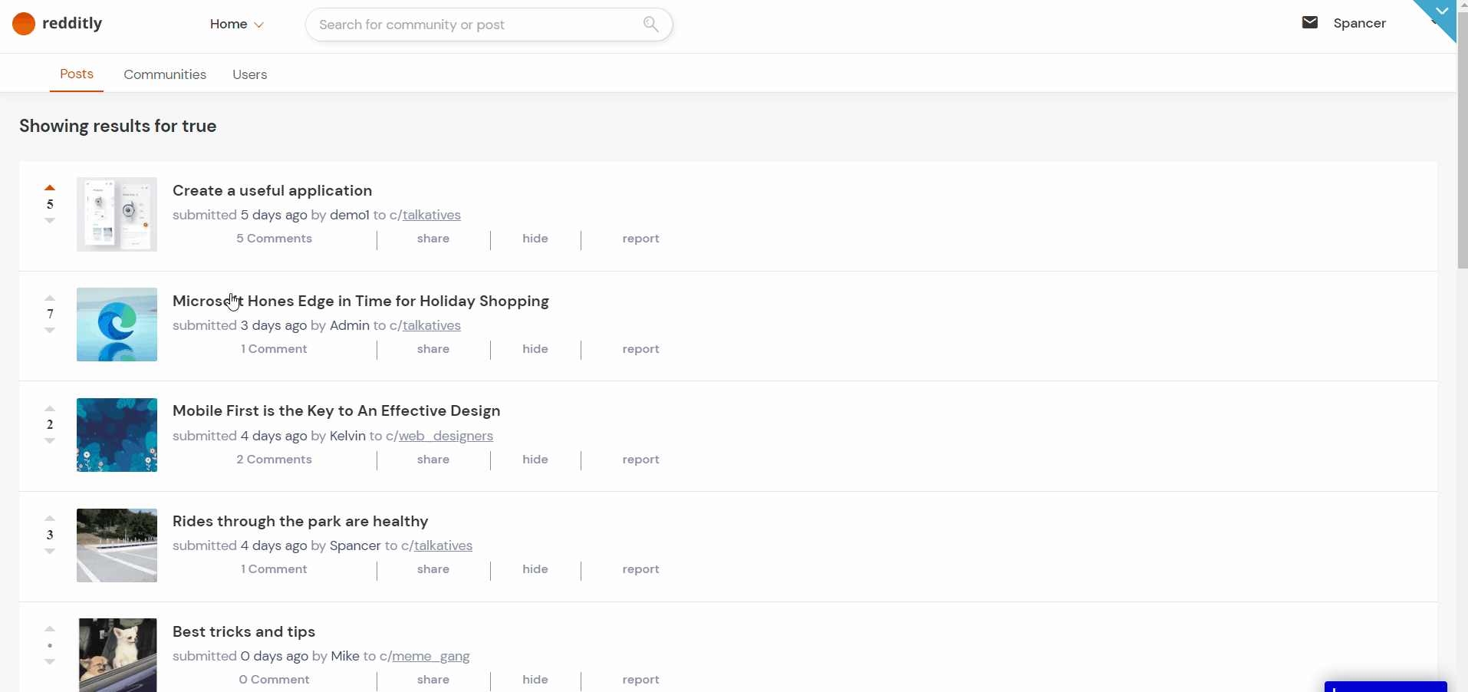This screenshot has width=1468, height=692.
Task: Click the search magnifier icon
Action: click(x=650, y=24)
